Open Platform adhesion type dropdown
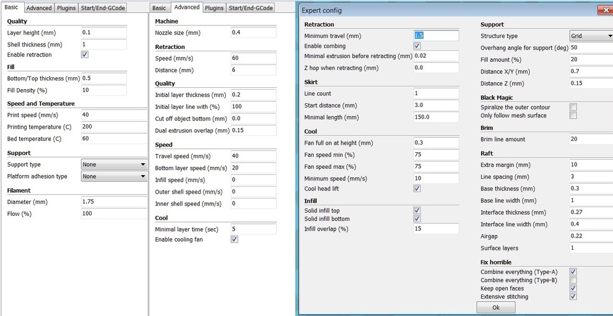This screenshot has width=613, height=316. (114, 176)
